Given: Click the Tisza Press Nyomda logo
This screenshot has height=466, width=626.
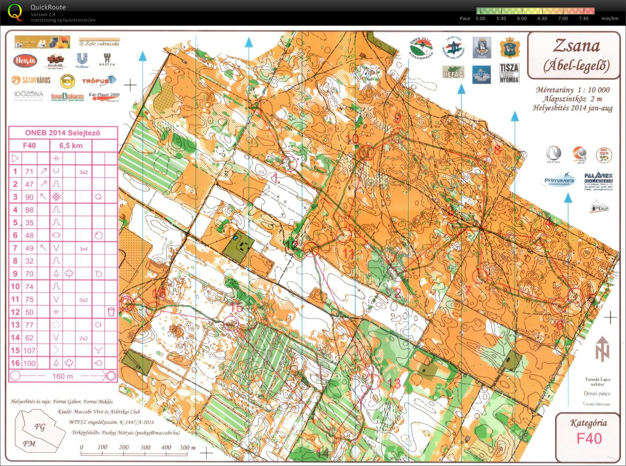Looking at the screenshot, I should click(509, 73).
